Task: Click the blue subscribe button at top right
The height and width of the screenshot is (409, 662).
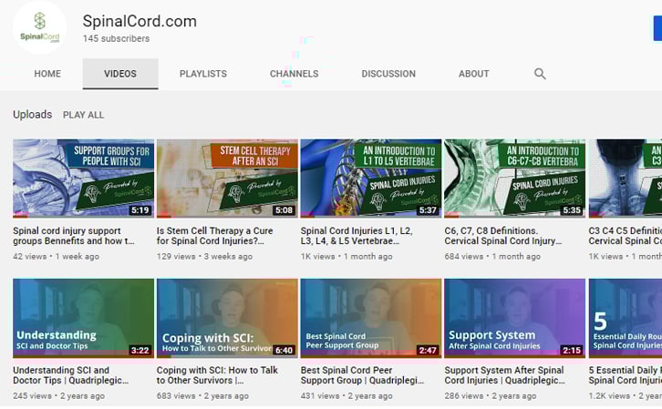Action: [x=657, y=28]
